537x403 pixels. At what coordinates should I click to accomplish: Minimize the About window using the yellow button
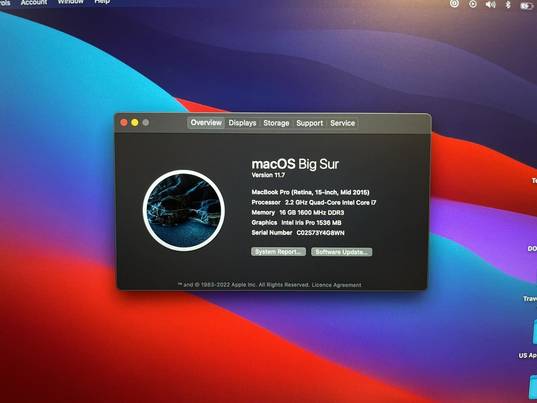[x=135, y=123]
